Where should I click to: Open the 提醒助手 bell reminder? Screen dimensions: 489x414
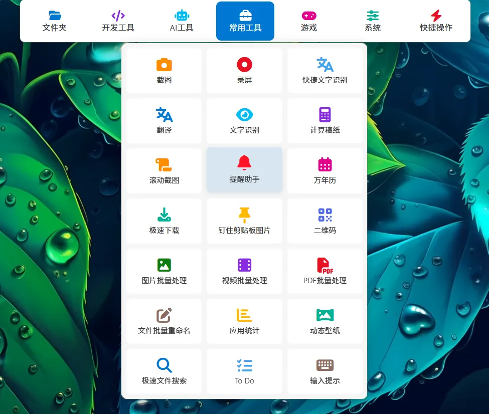245,170
